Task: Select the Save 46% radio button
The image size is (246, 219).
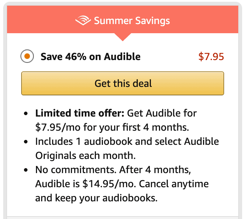Action: click(27, 57)
